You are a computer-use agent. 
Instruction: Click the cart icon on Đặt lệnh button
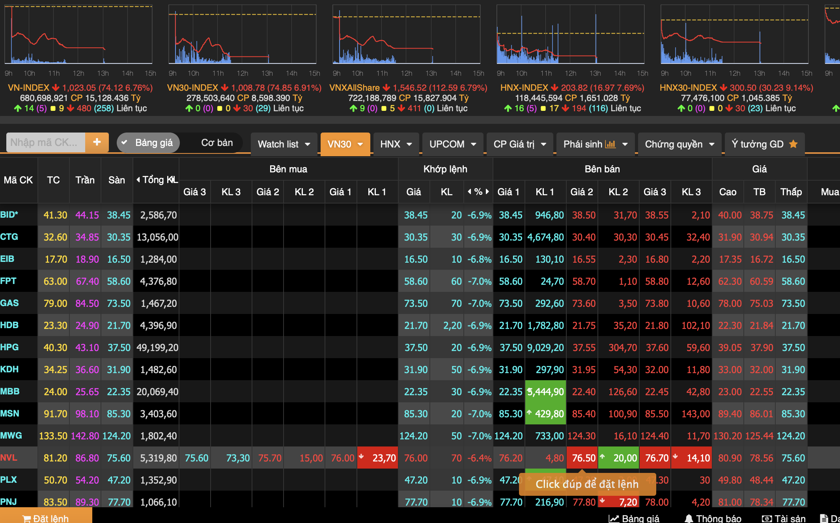tap(26, 519)
